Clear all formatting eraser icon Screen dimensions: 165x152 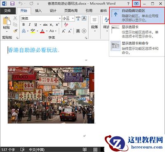[66, 25]
